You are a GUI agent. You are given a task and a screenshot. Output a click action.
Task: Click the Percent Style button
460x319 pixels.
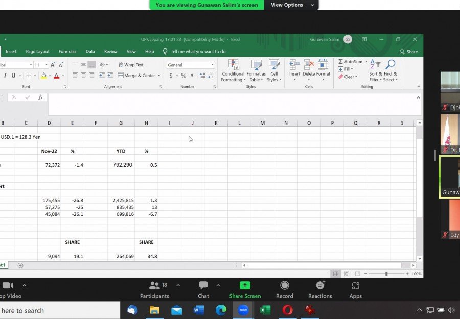tap(183, 76)
